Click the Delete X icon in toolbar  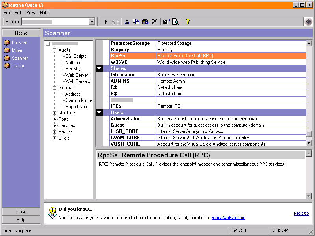click(x=154, y=22)
